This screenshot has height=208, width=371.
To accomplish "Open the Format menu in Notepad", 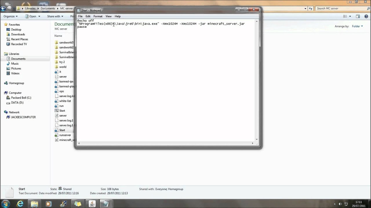I will [x=98, y=16].
